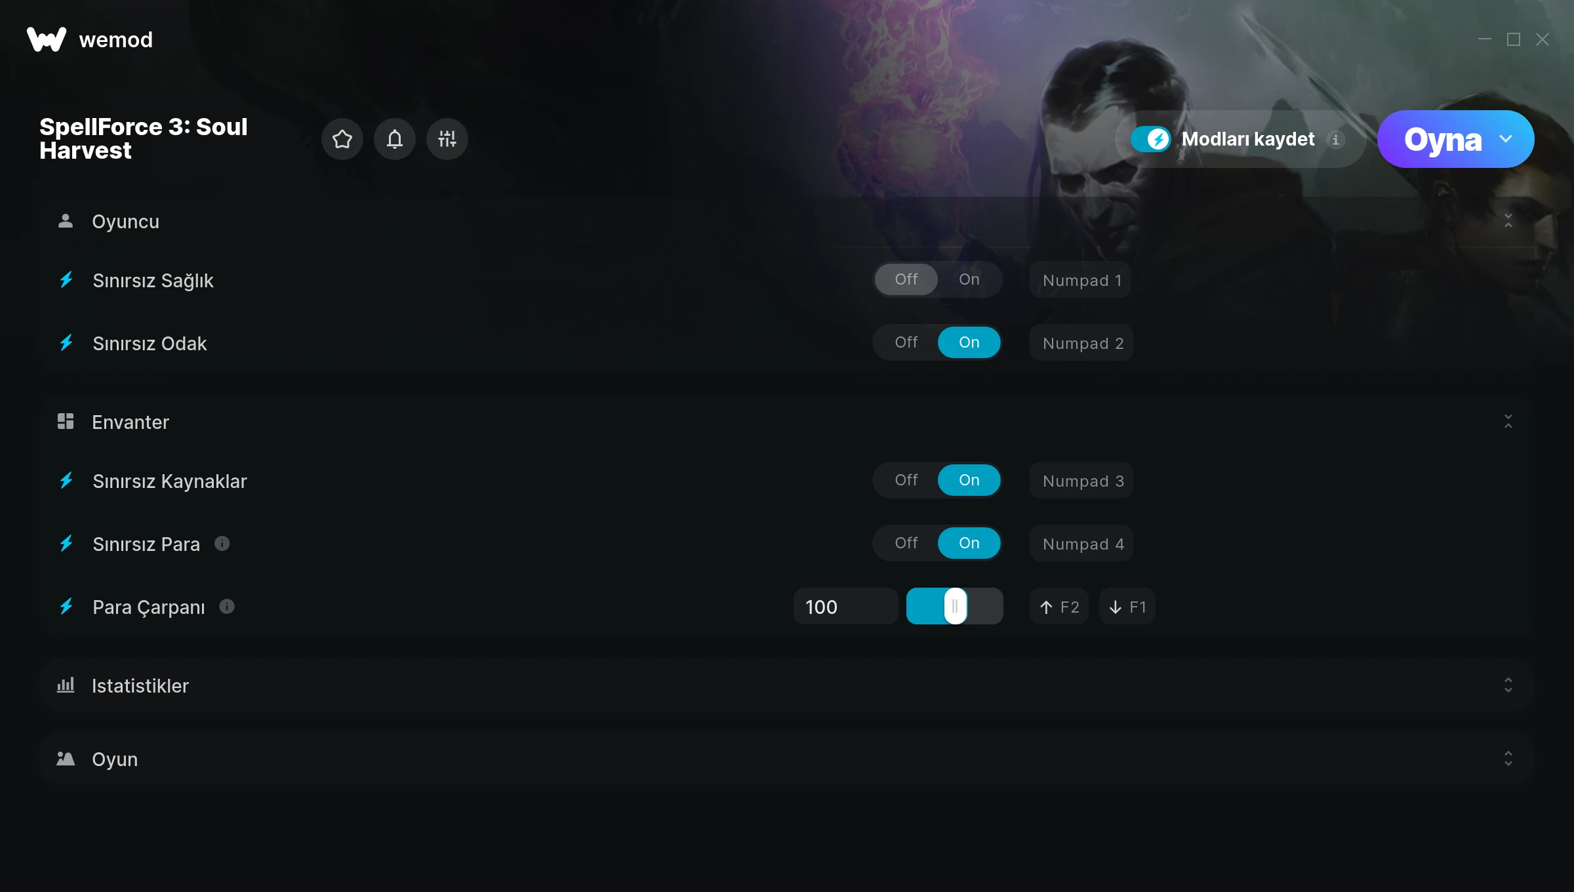This screenshot has width=1574, height=892.
Task: Open the sliders settings icon
Action: (x=447, y=139)
